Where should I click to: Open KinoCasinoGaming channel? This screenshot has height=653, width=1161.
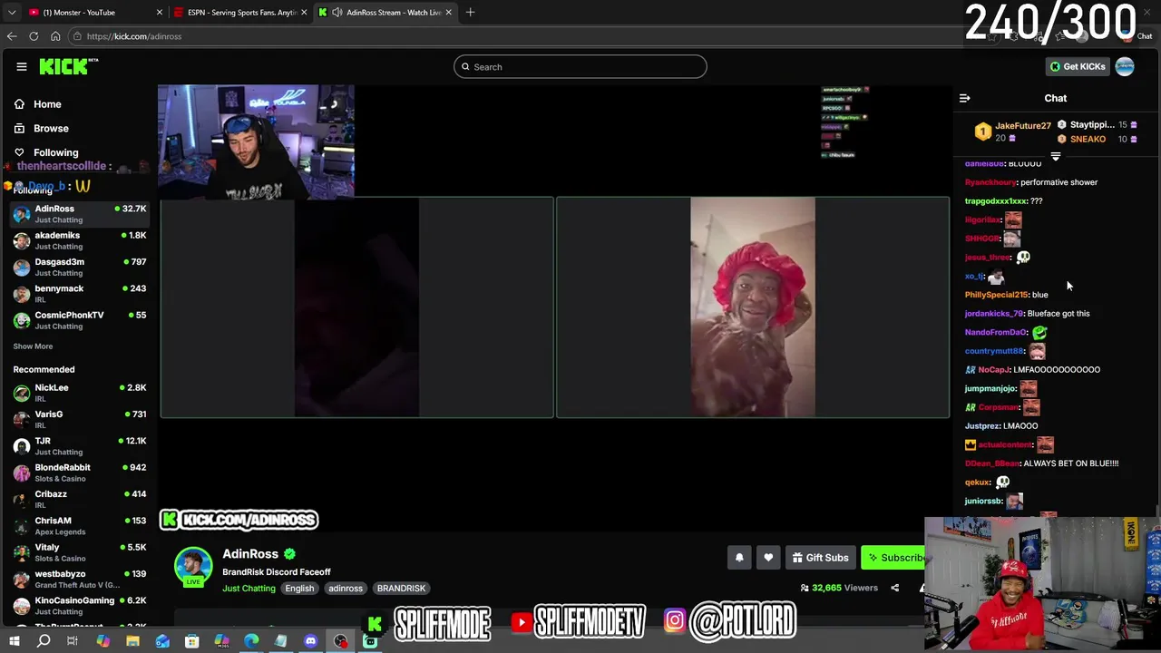(x=80, y=605)
